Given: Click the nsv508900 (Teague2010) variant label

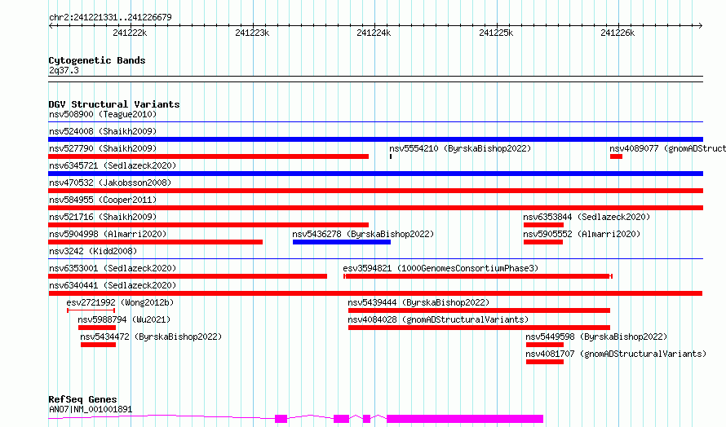Looking at the screenshot, I should coord(103,114).
